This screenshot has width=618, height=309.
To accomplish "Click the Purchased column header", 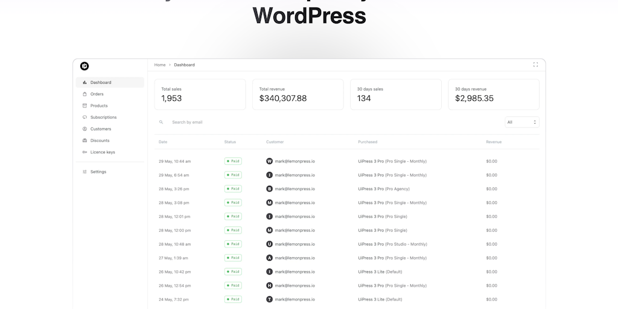I will point(368,142).
